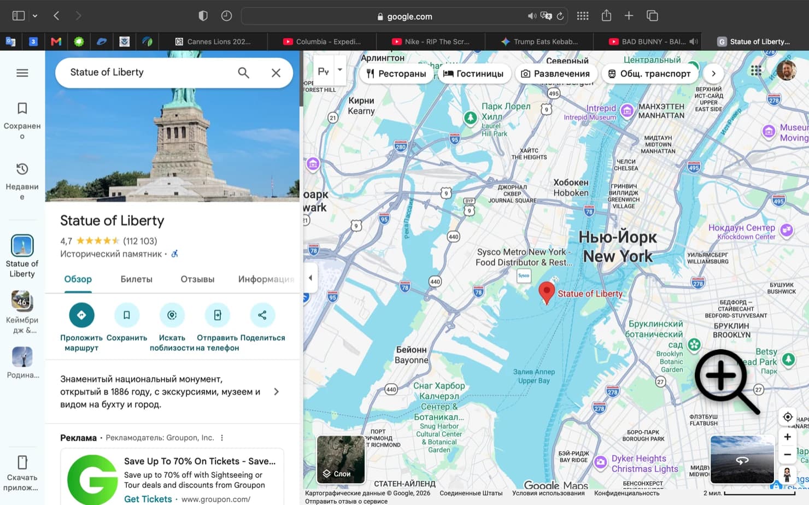
Task: Click the red Statue of Liberty pin
Action: (x=547, y=292)
